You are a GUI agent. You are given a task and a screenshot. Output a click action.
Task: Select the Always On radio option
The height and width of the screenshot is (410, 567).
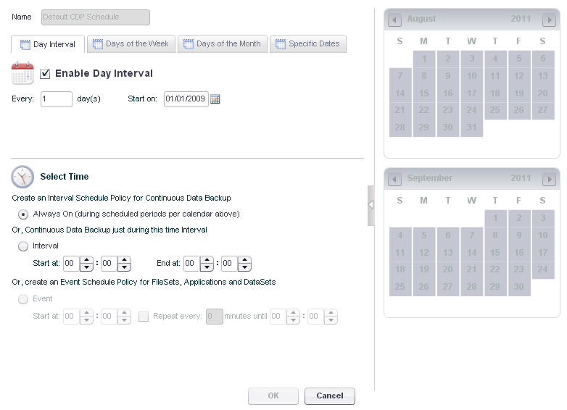(x=23, y=214)
